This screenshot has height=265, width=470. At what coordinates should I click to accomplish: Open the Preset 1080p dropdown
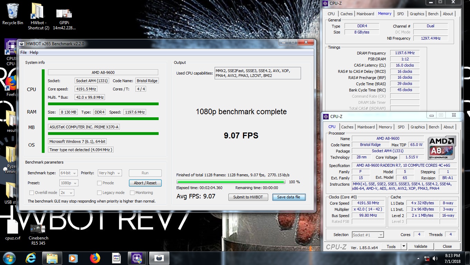click(x=68, y=183)
